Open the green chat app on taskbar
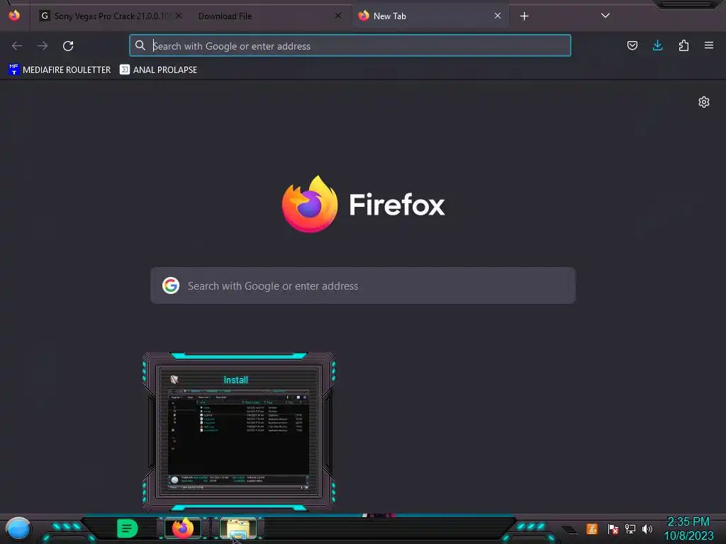Image resolution: width=726 pixels, height=544 pixels. 128,528
